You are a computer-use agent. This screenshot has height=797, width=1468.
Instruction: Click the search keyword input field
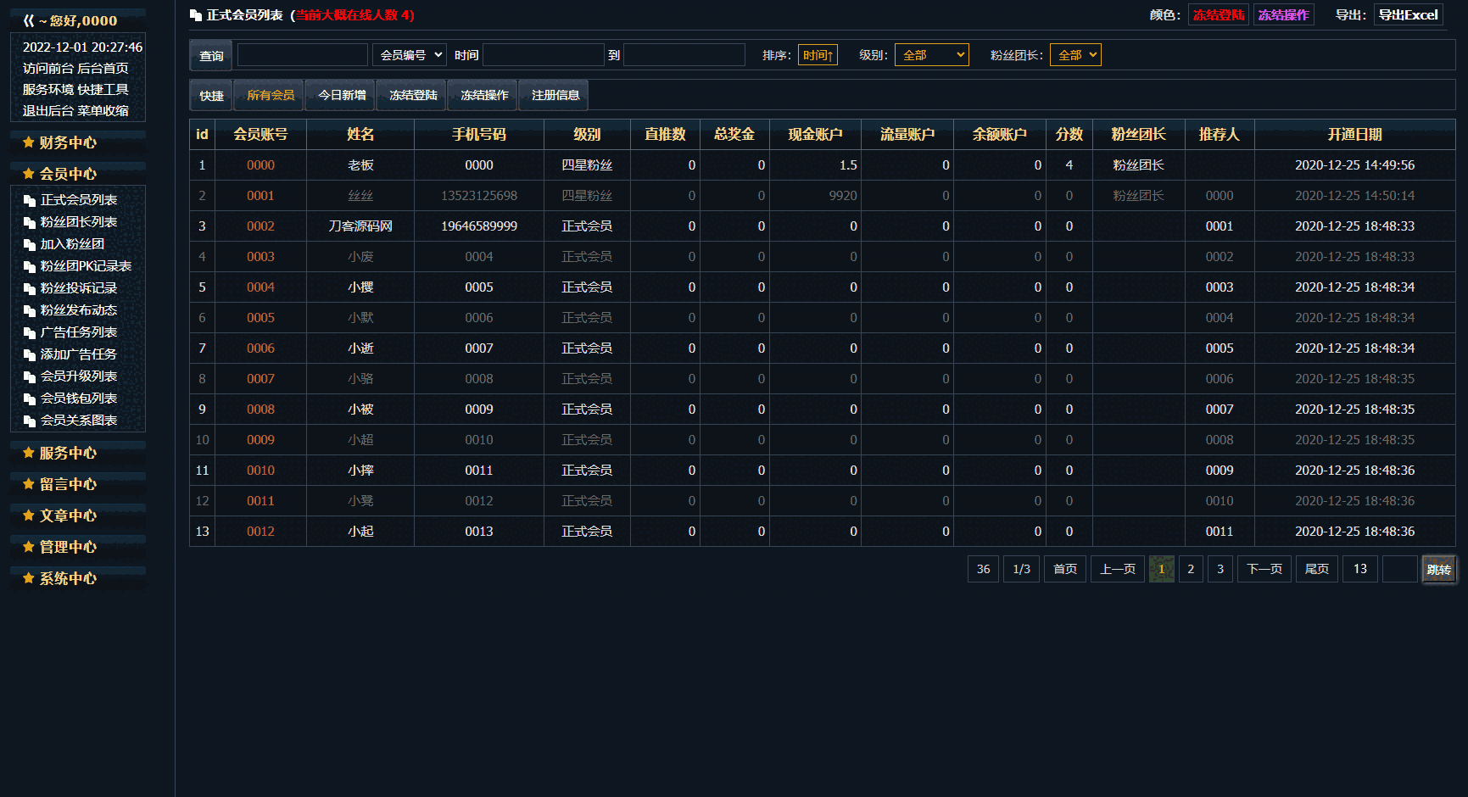coord(303,55)
